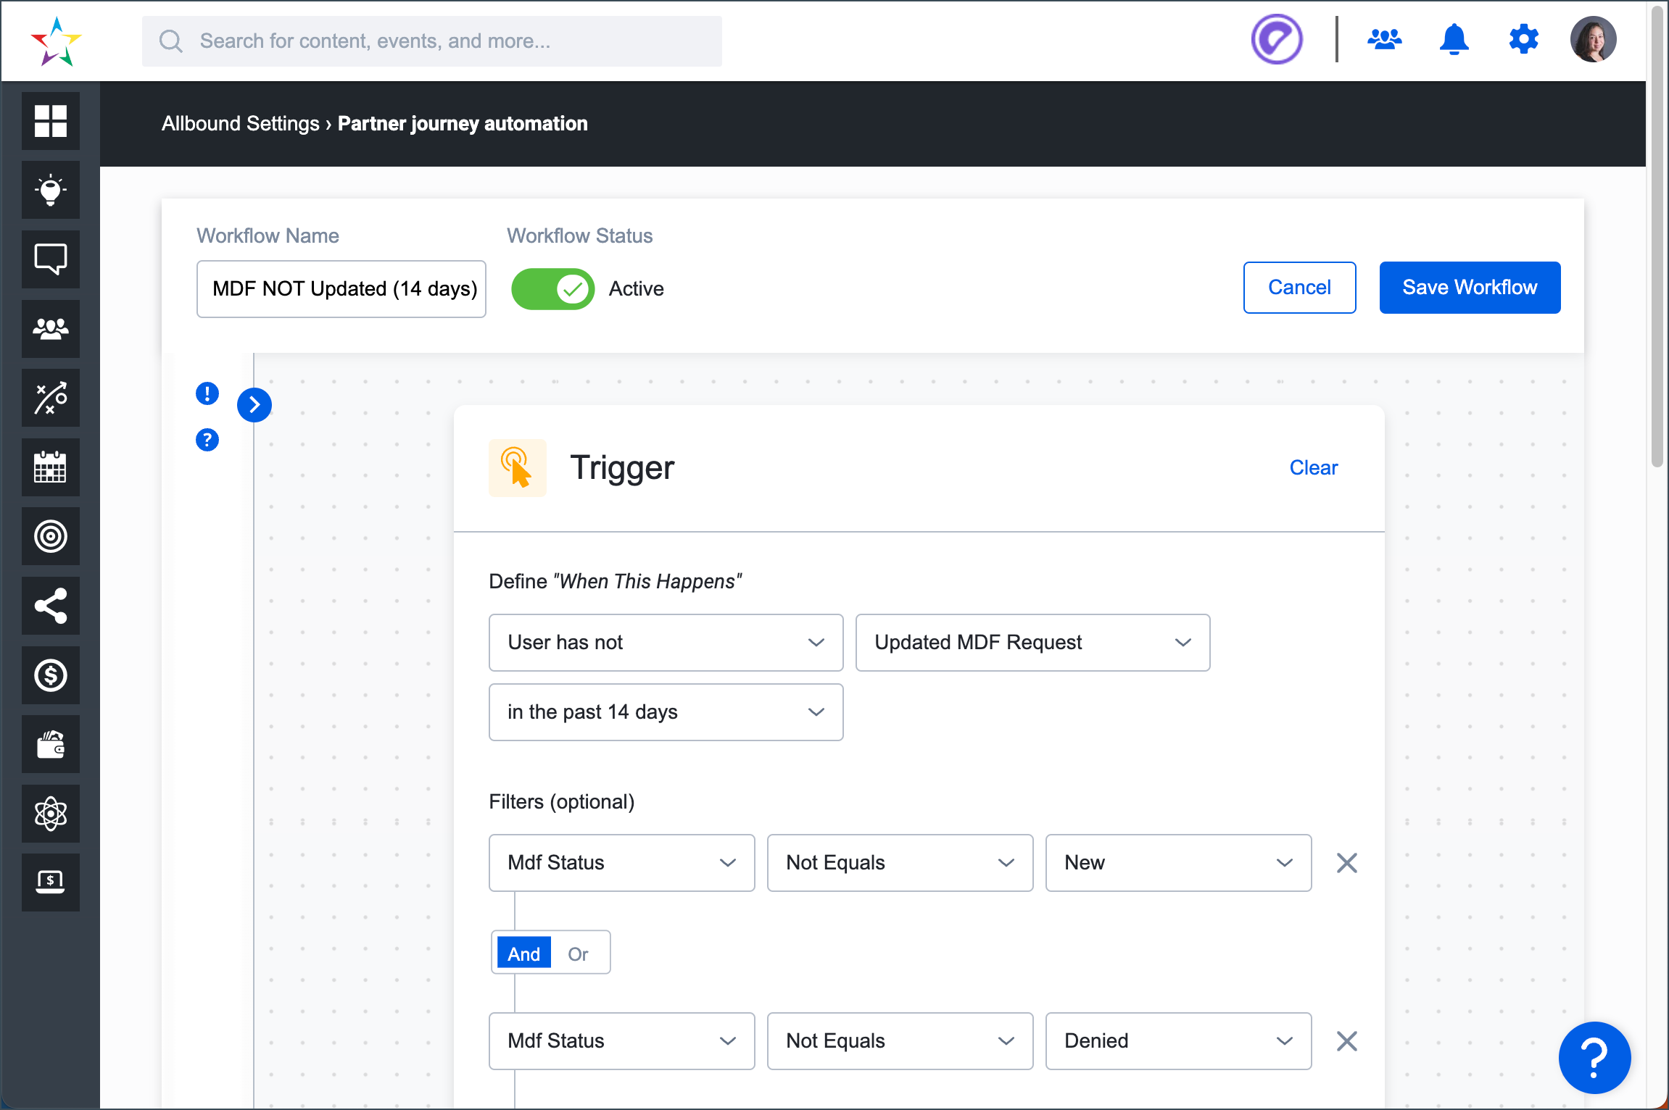
Task: Remove the 'New' filter row
Action: (x=1346, y=863)
